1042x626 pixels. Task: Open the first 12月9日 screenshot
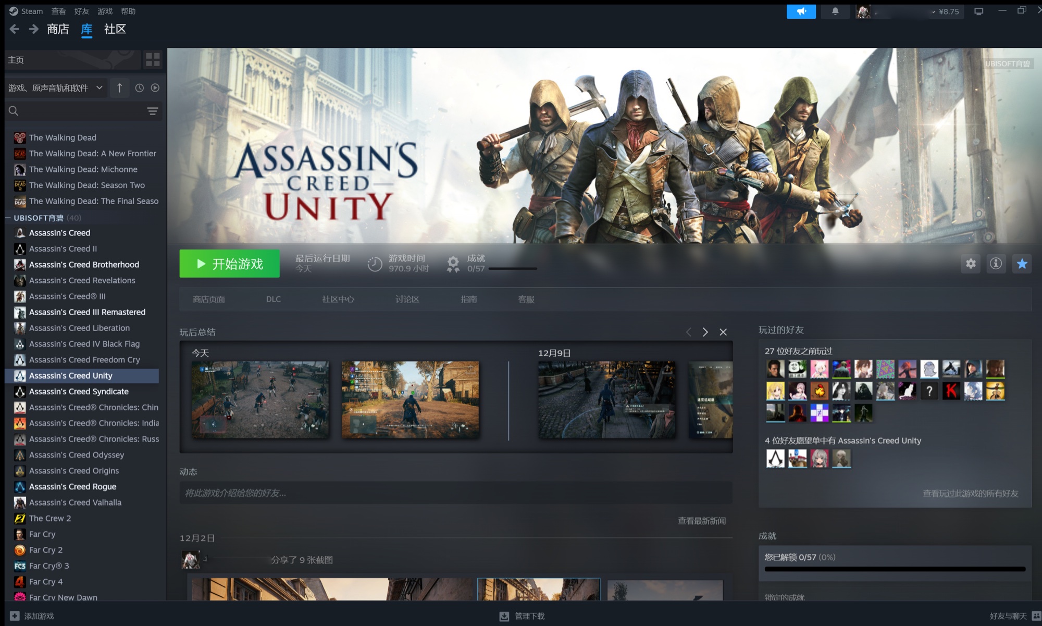click(x=607, y=399)
